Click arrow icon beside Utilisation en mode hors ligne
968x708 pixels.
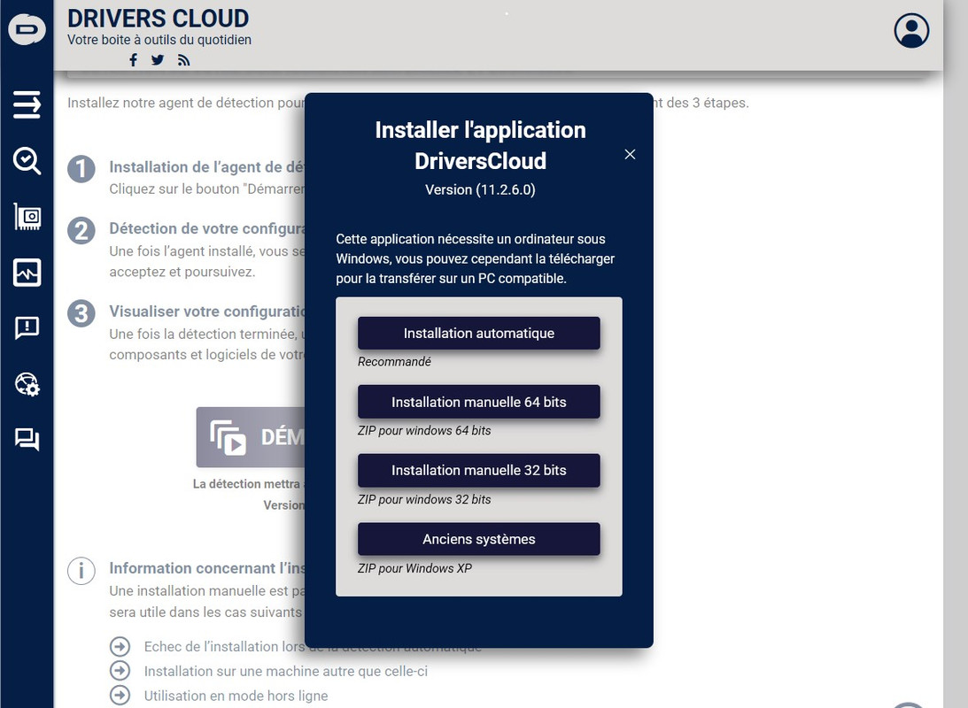(120, 695)
